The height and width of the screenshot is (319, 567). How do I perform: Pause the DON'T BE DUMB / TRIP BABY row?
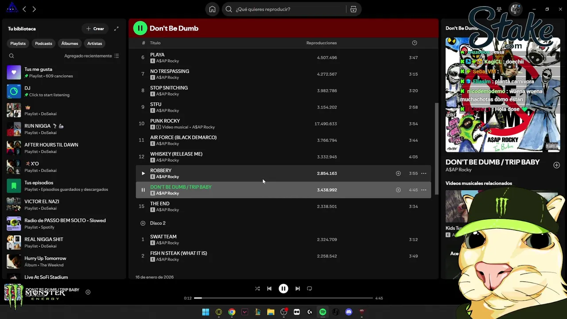pos(143,190)
